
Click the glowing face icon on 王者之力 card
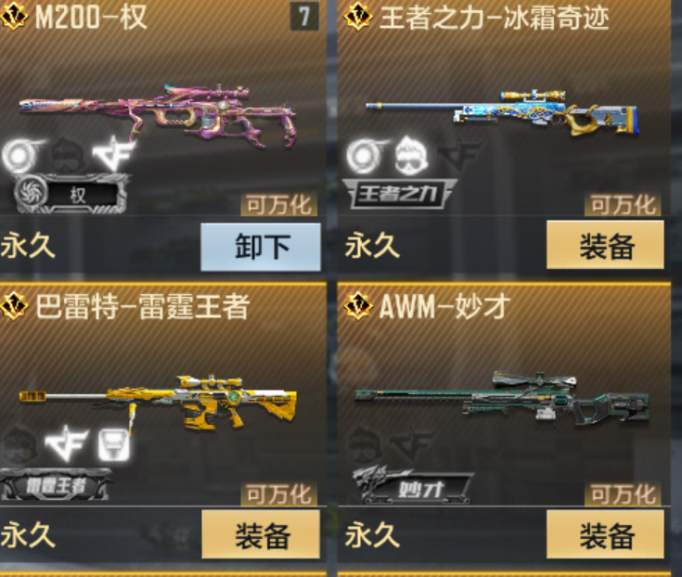coord(411,154)
